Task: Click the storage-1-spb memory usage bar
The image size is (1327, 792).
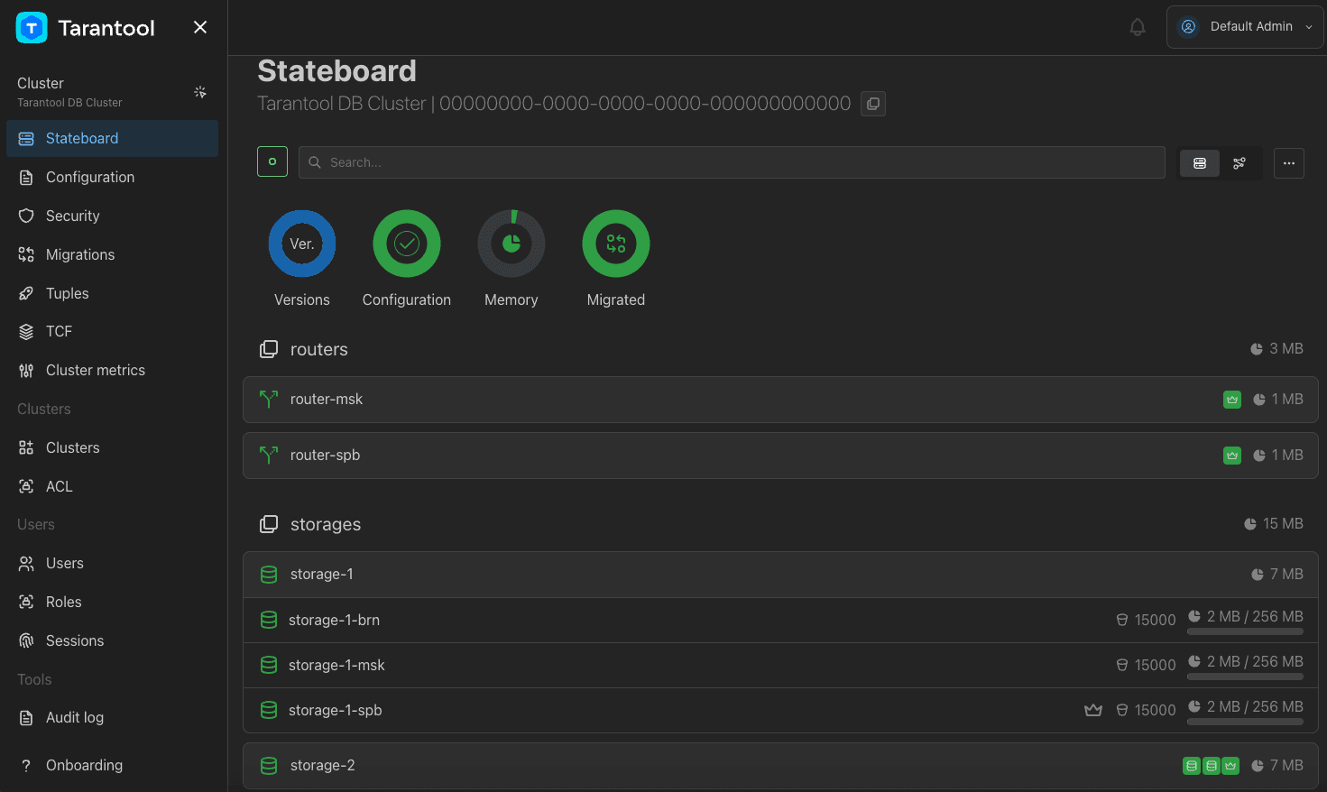Action: coord(1245,722)
